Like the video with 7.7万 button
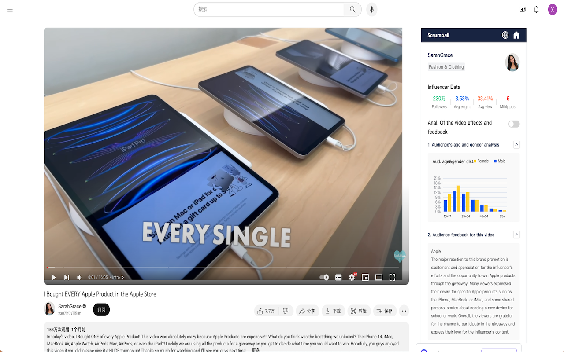564x352 pixels. pos(267,311)
